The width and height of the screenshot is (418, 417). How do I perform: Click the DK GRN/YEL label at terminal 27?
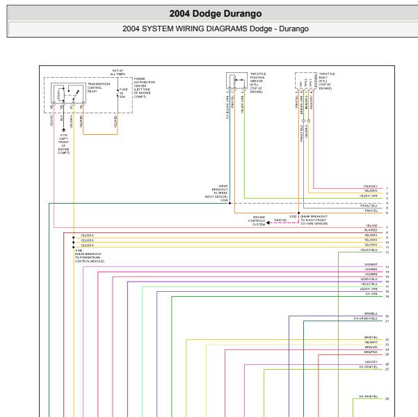click(x=369, y=367)
